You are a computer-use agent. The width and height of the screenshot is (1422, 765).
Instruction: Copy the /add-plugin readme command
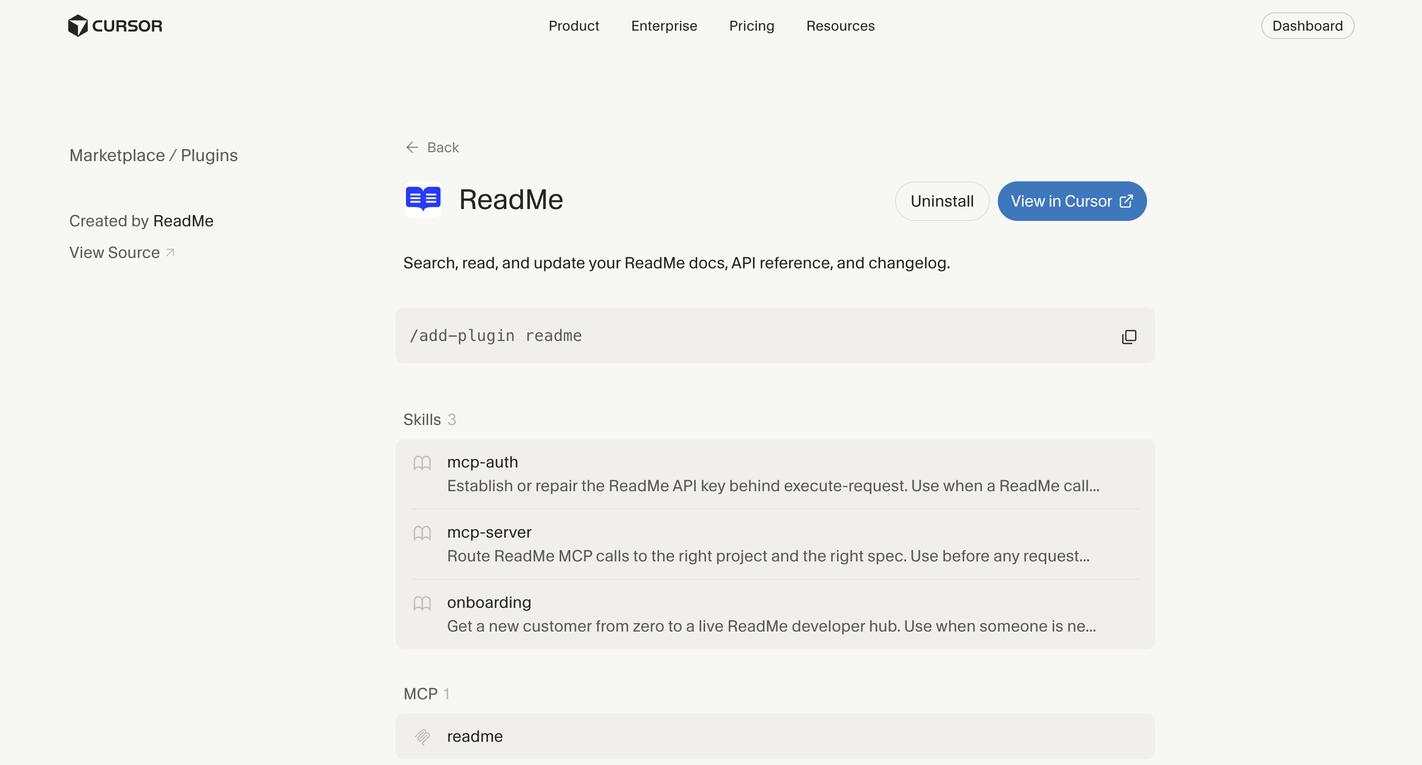click(1129, 337)
